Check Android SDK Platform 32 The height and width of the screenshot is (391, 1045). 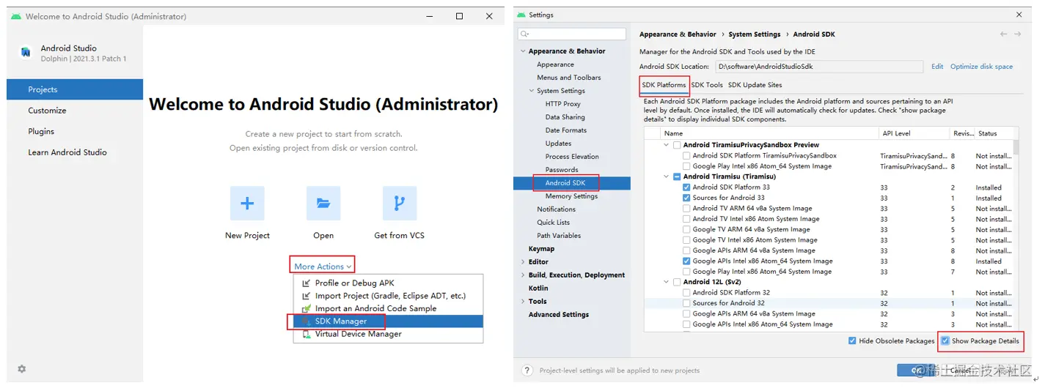(686, 293)
